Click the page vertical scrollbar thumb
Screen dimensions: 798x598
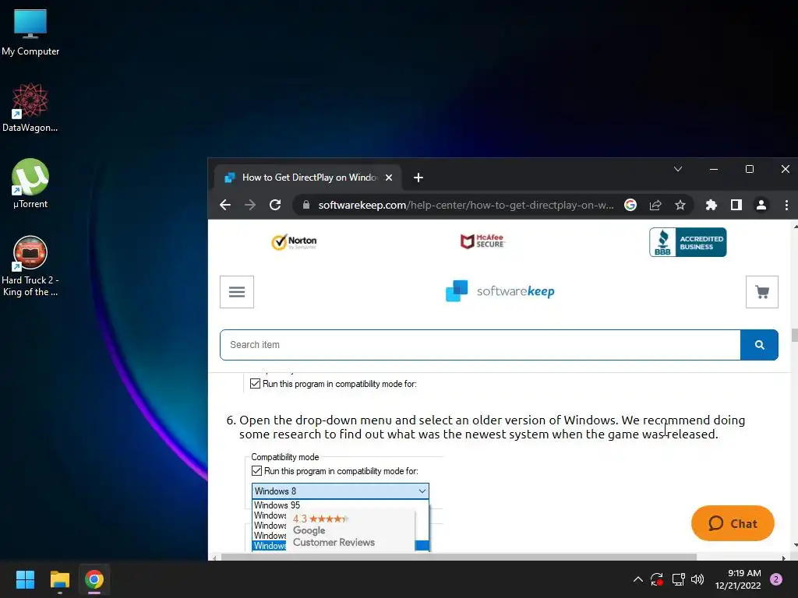pos(794,335)
